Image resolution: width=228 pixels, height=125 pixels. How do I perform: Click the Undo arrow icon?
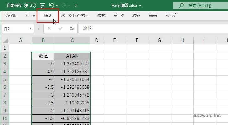pos(51,6)
